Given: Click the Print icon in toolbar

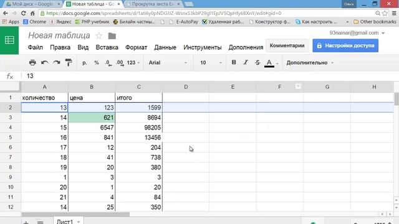Looking at the screenshot, I should pyautogui.click(x=32, y=62).
